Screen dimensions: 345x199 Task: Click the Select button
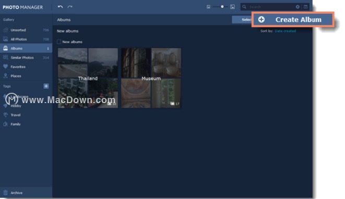[242, 20]
